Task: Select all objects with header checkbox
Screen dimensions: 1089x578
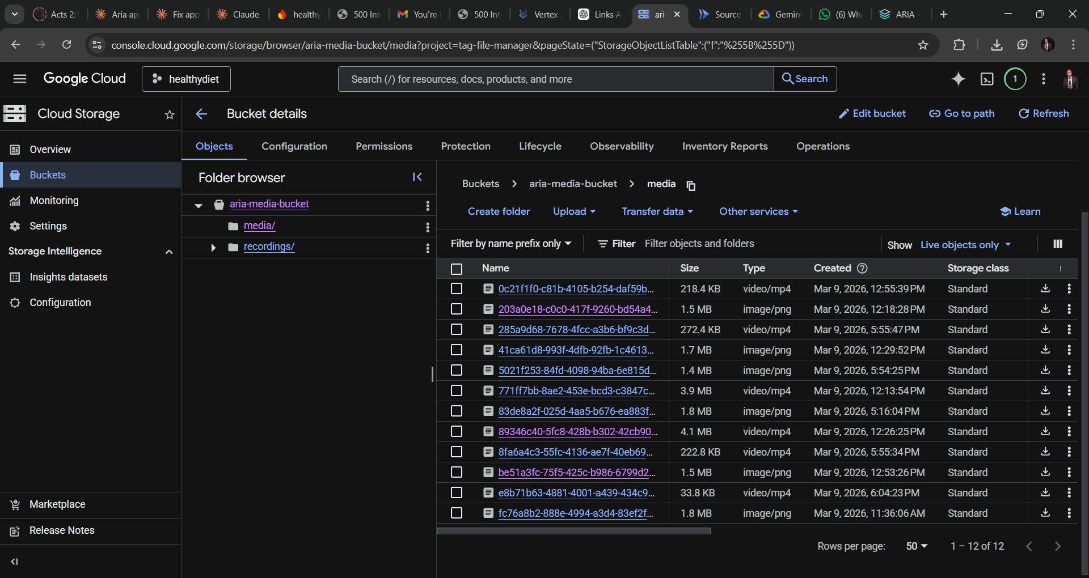Action: pyautogui.click(x=457, y=269)
